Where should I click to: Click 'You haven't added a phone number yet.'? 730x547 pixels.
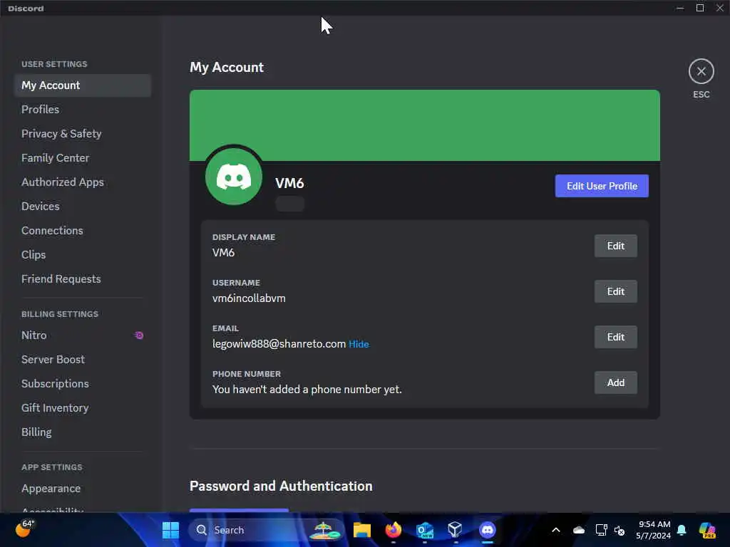tap(307, 390)
